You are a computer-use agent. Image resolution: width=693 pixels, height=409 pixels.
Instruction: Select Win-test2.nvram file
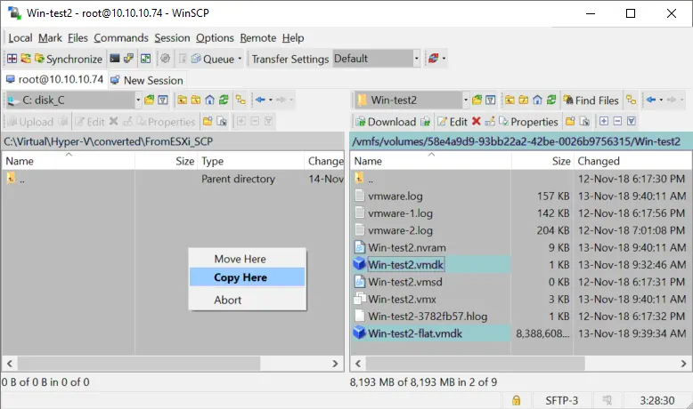point(406,247)
